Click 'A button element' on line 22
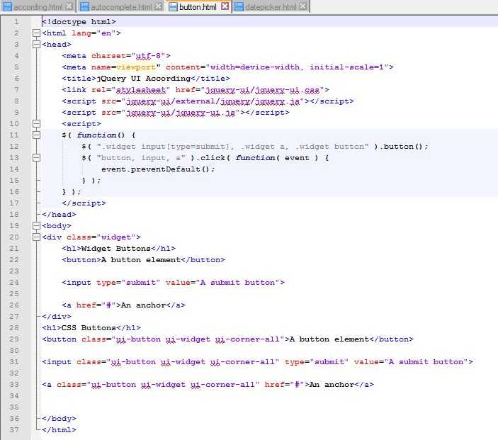 141,260
